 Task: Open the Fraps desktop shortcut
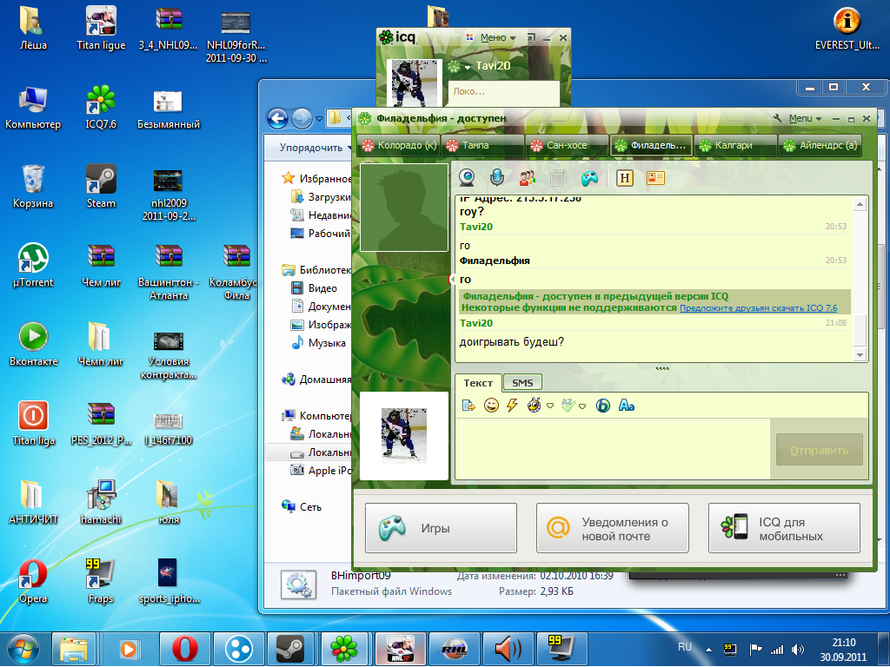(101, 581)
